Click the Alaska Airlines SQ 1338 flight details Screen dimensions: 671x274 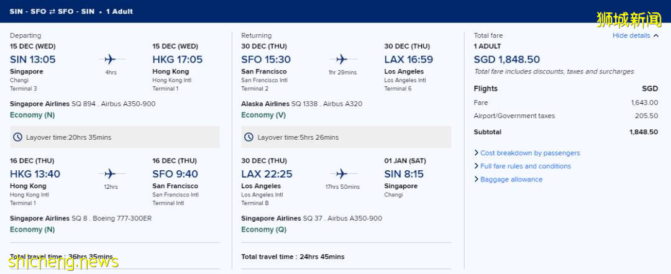[x=301, y=104]
